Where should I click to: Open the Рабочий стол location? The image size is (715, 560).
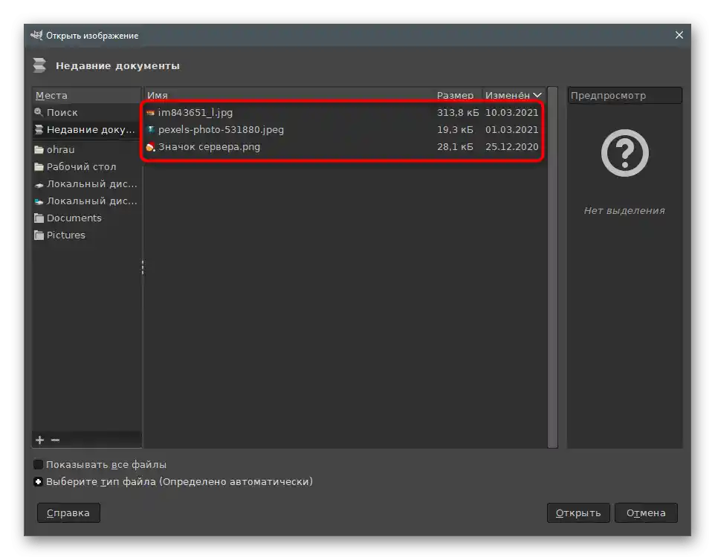coord(87,167)
